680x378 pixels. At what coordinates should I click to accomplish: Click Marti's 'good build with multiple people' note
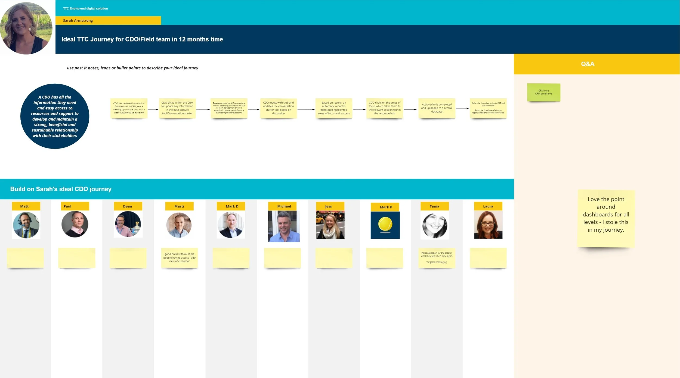[179, 258]
